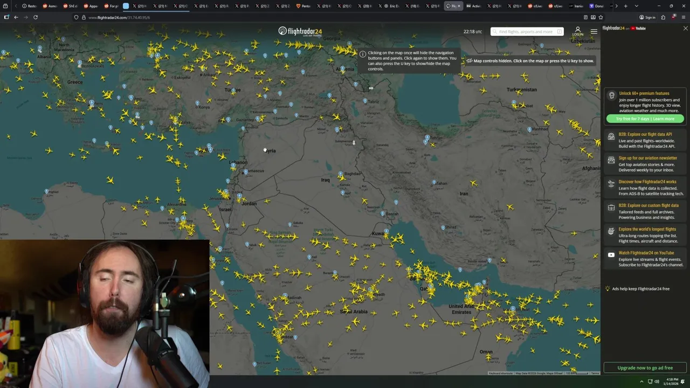Click Upgrade now to go ad free
The image size is (690, 388).
point(645,368)
